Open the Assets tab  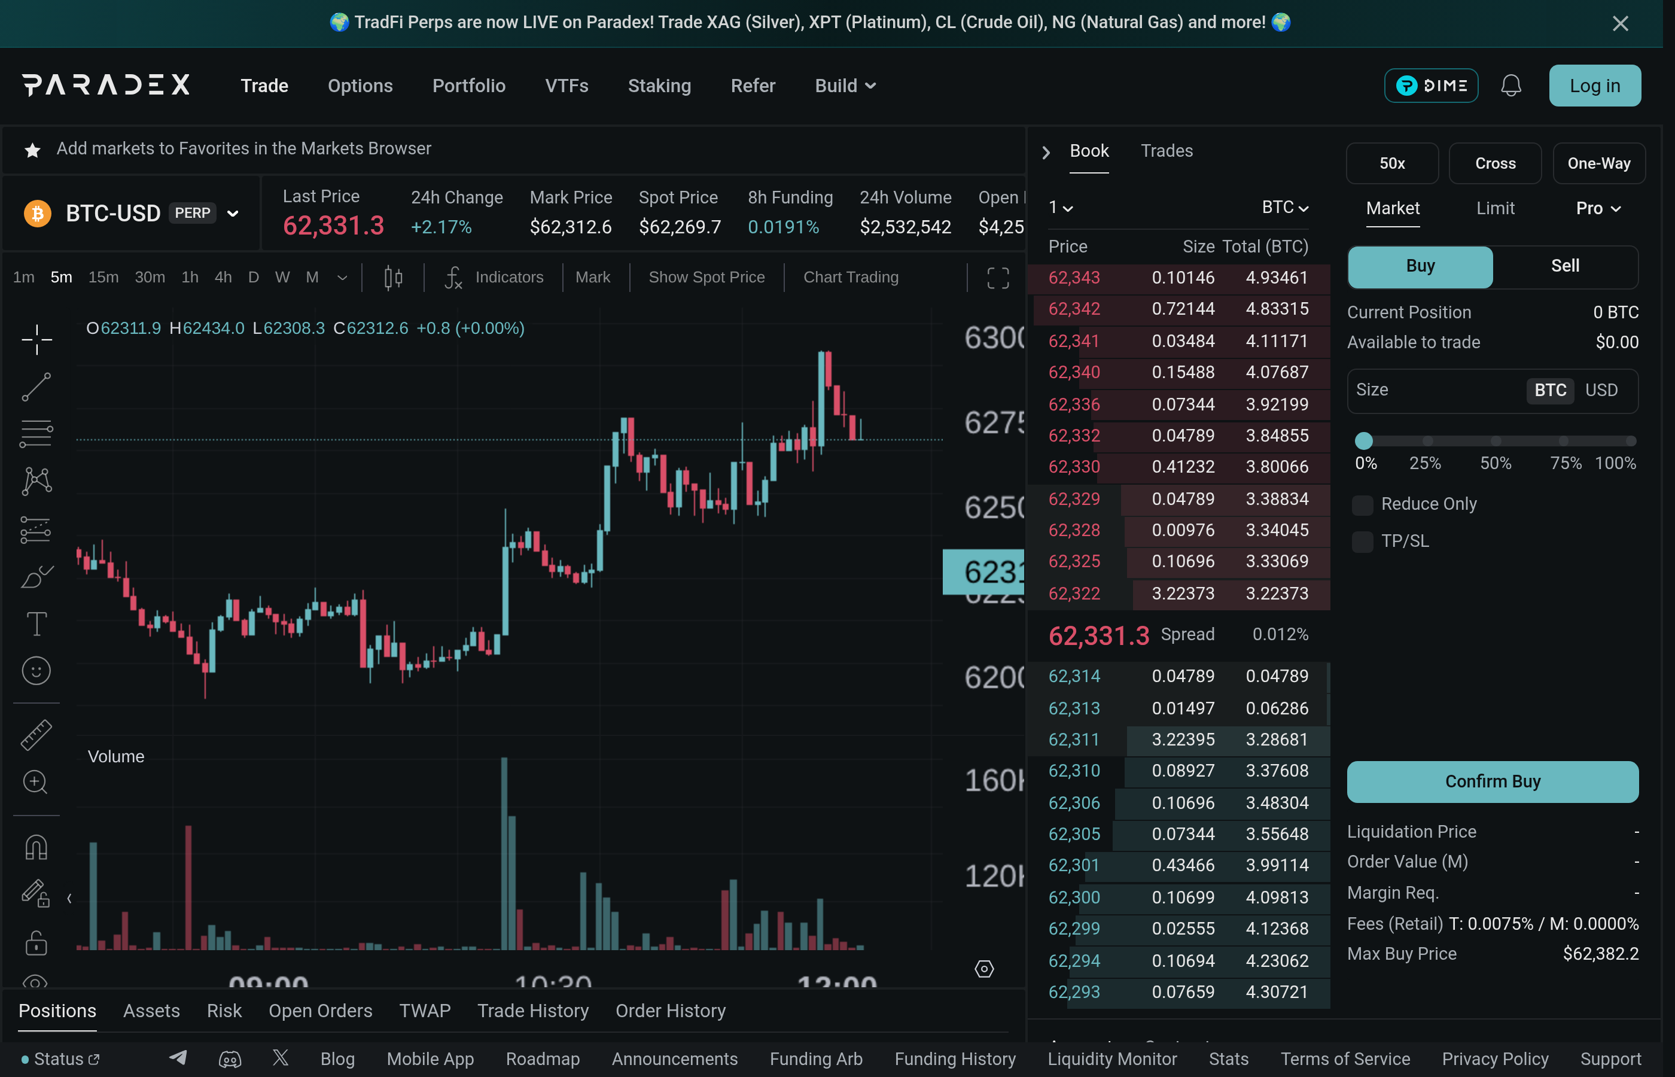(151, 1011)
